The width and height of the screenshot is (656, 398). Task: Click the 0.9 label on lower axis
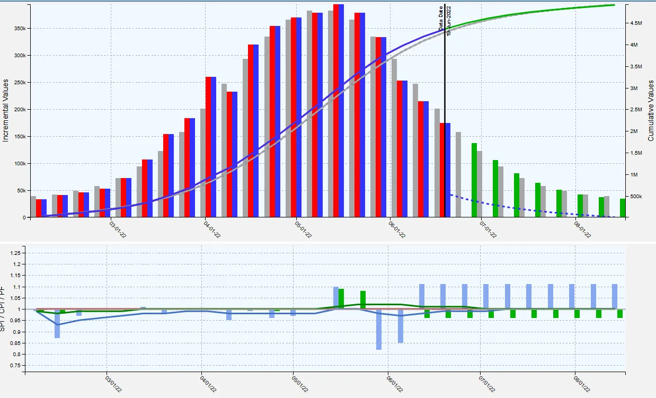[x=17, y=332]
